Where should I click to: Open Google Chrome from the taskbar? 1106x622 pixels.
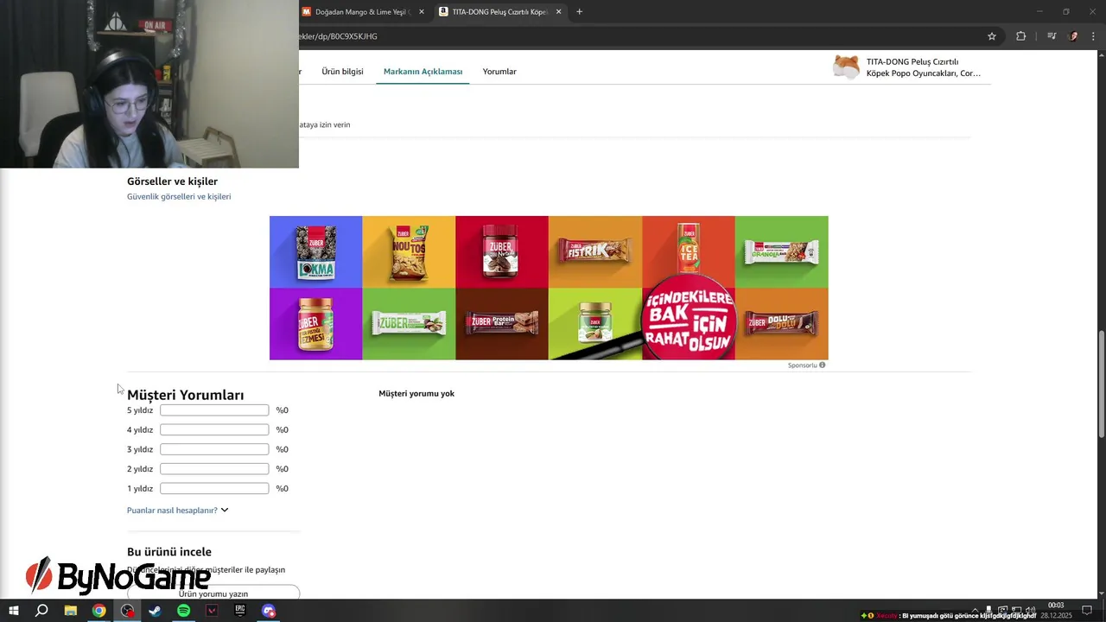(x=99, y=611)
